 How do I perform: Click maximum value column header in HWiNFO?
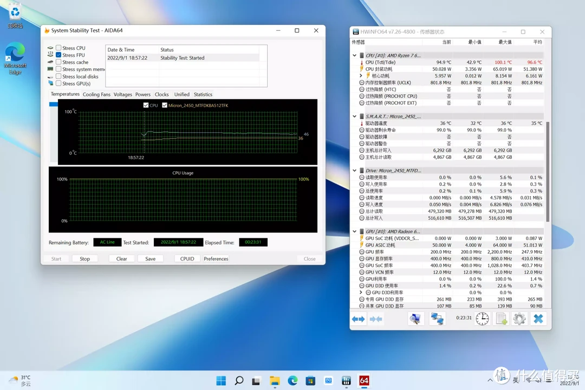(505, 42)
